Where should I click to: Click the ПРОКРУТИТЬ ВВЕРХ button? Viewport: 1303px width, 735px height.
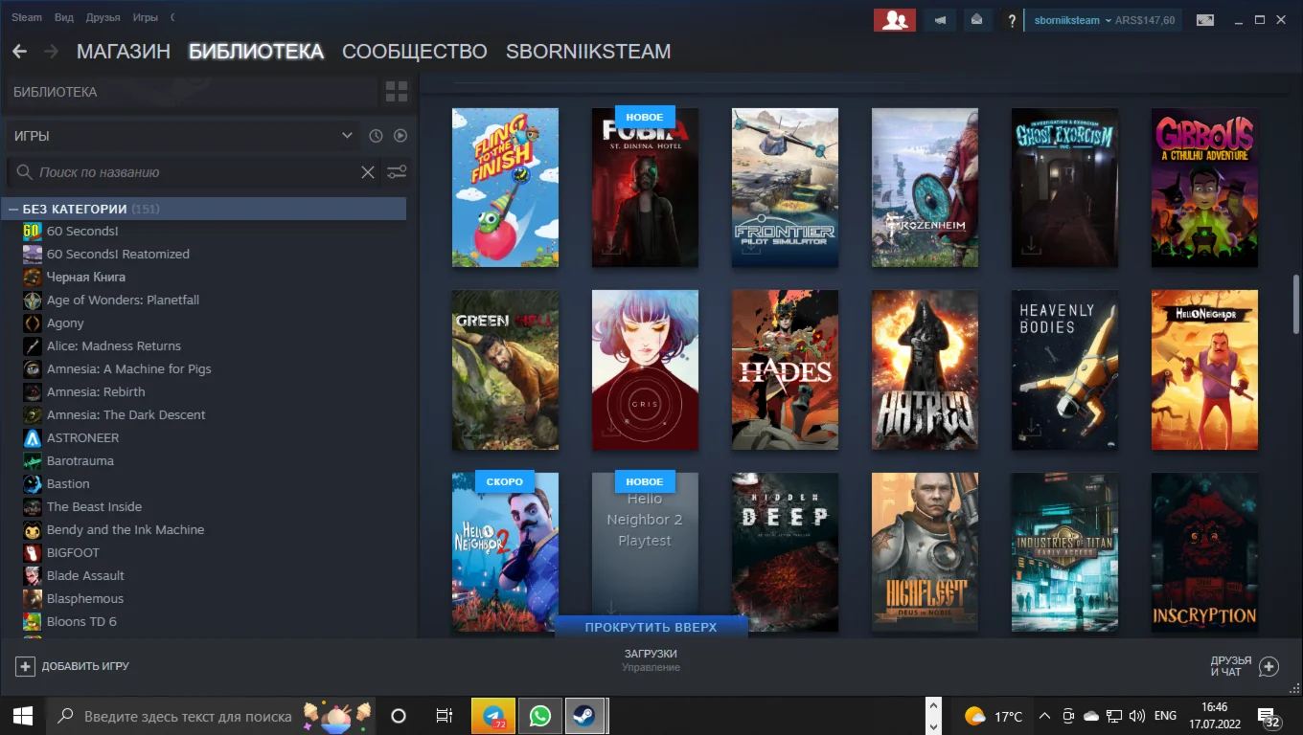click(651, 627)
